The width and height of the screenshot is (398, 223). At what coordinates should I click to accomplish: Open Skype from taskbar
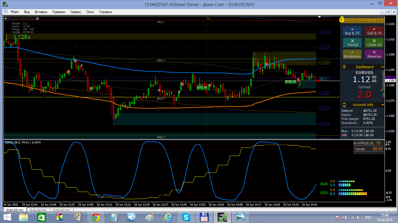pos(186,217)
